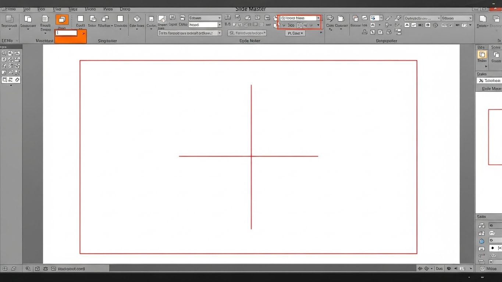Open the Ectwwn dropdown box

pos(205,18)
